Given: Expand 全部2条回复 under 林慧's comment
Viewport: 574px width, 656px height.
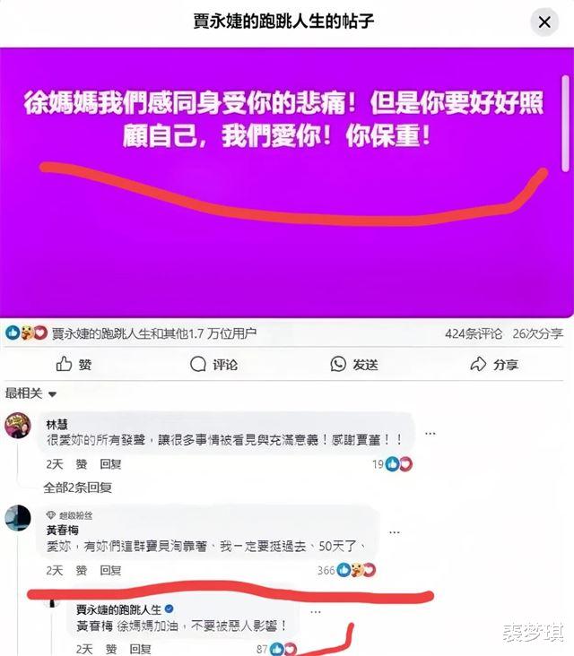Looking at the screenshot, I should click(77, 488).
